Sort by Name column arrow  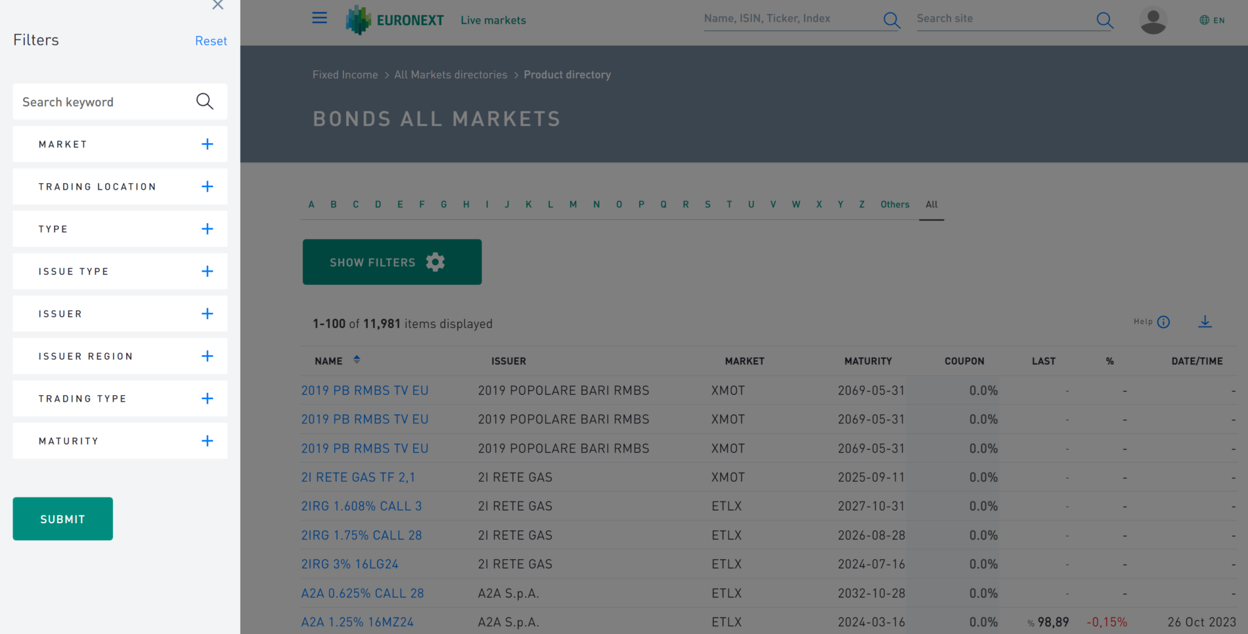pyautogui.click(x=357, y=360)
